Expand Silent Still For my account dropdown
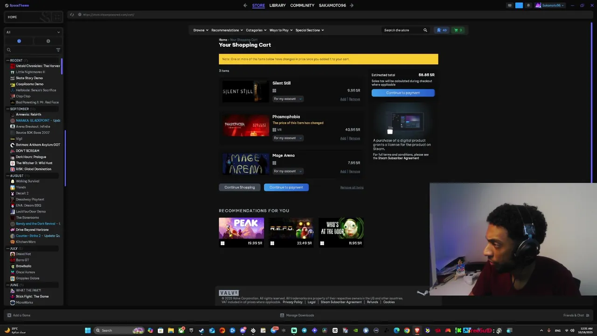The height and width of the screenshot is (336, 597). 288,99
